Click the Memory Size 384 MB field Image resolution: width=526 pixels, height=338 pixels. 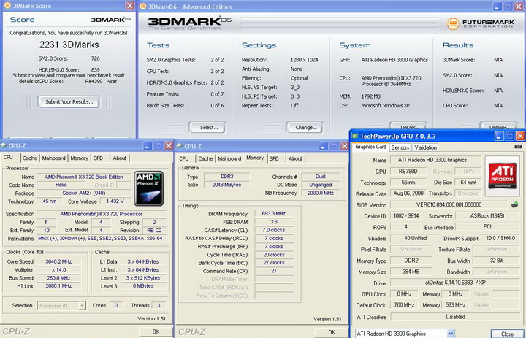(411, 272)
